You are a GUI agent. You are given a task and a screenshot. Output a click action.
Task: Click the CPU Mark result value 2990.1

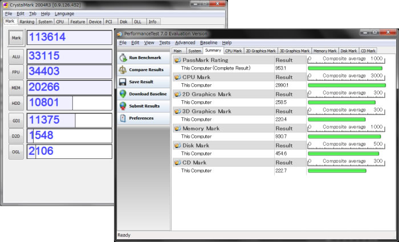(282, 85)
